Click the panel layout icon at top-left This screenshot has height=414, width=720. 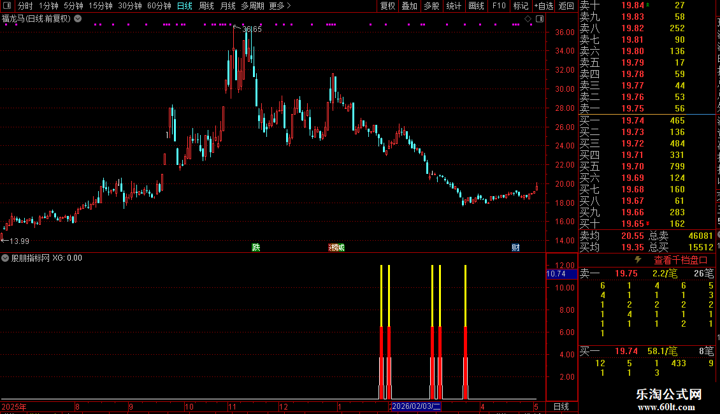click(x=7, y=6)
